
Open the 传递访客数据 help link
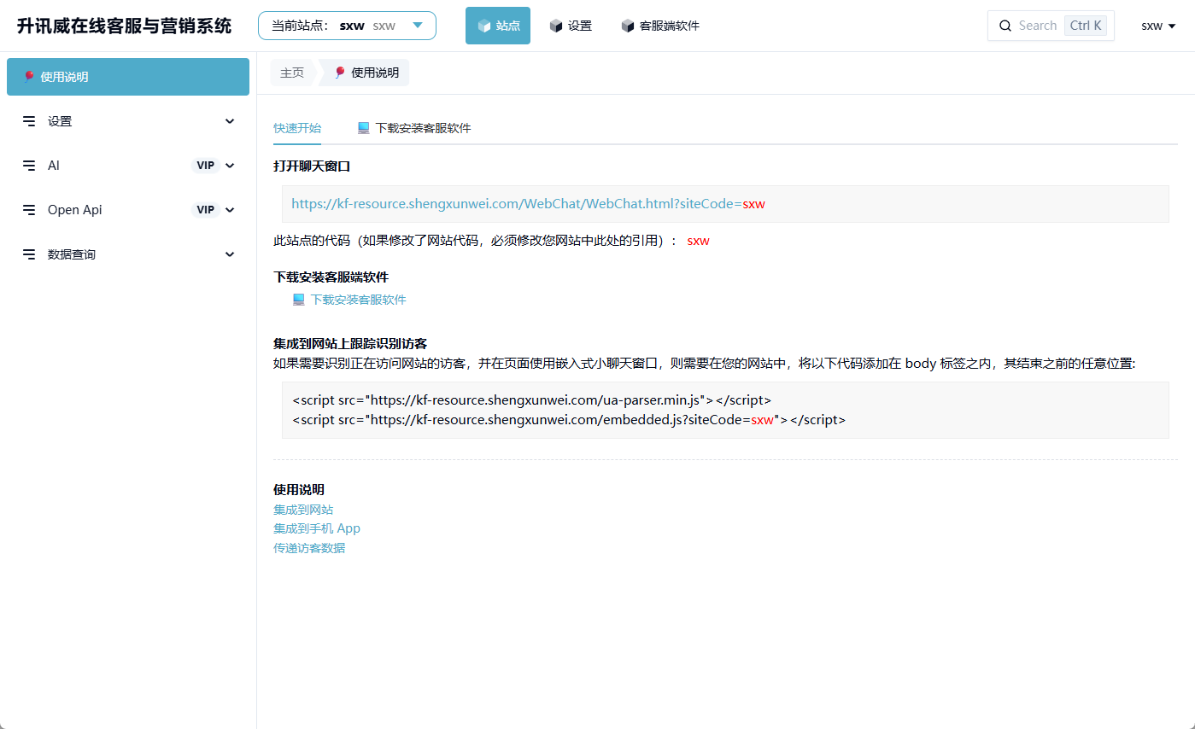[309, 548]
